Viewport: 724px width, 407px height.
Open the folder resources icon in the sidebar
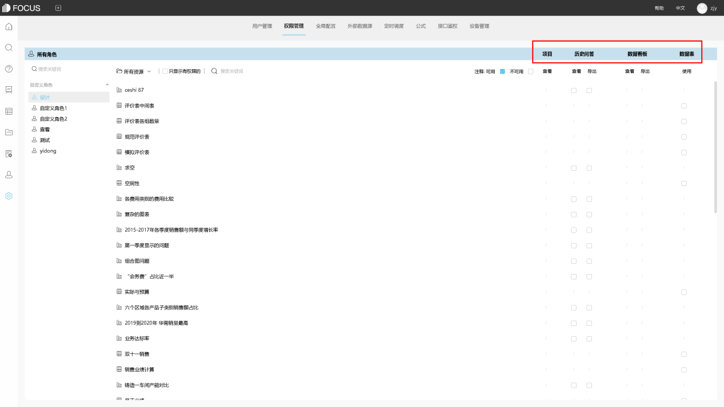8,132
